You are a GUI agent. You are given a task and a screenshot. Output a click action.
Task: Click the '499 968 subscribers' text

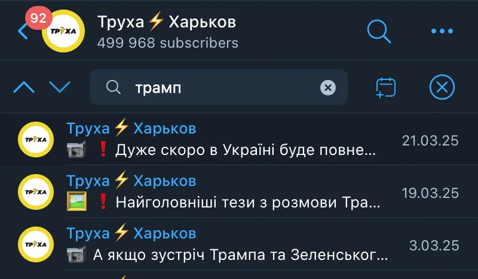point(168,43)
